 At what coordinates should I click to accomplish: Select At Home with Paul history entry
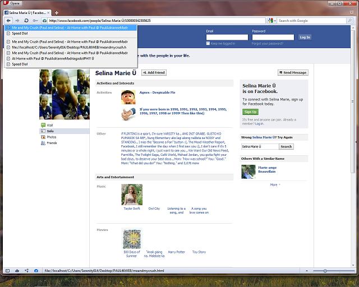pos(71,59)
